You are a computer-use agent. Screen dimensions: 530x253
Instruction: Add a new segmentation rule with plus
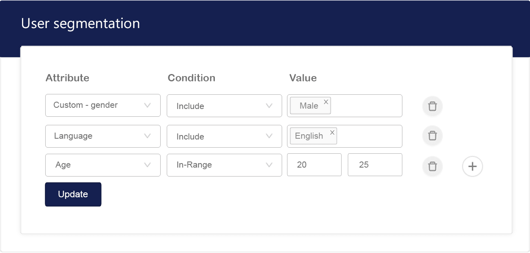coord(473,166)
